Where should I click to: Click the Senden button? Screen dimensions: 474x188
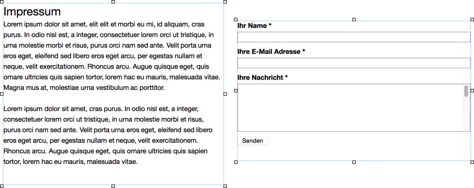point(252,141)
